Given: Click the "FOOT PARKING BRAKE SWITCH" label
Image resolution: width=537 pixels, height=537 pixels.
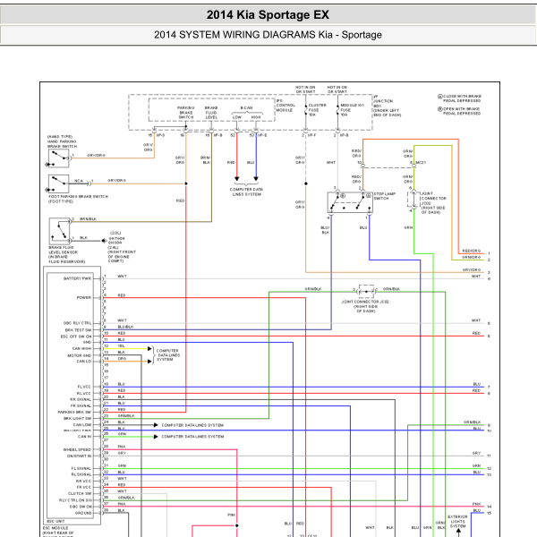Looking at the screenshot, I should 78,199.
